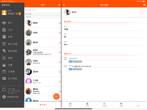This screenshot has height=110, width=147.
Task: Click the 主要 tag under phone number
Action: coord(71,61)
